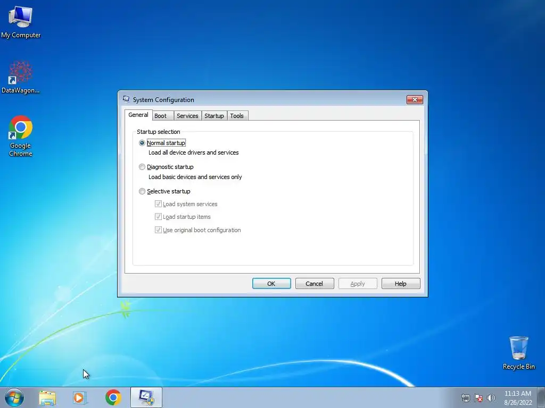Click the Apply button
Screen dimensions: 545x408
click(x=358, y=284)
